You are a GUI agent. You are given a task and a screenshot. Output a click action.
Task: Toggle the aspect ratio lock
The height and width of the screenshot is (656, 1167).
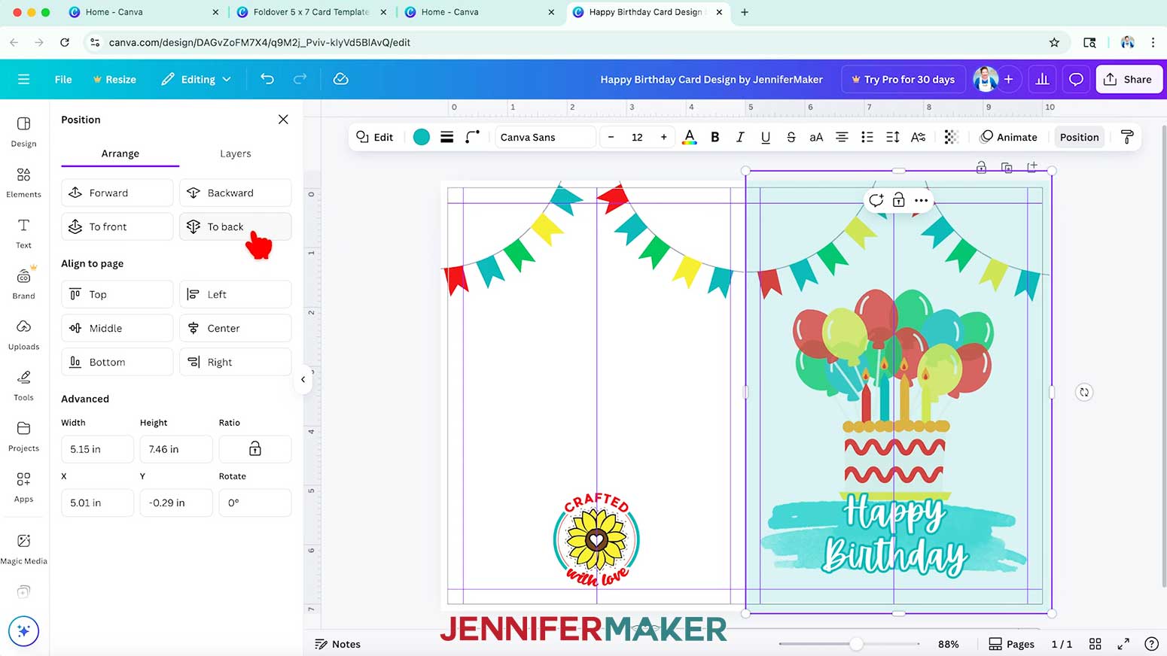(254, 449)
